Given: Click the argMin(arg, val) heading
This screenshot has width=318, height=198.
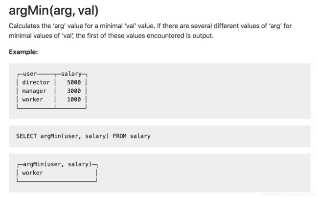Looking at the screenshot, I should tap(53, 11).
